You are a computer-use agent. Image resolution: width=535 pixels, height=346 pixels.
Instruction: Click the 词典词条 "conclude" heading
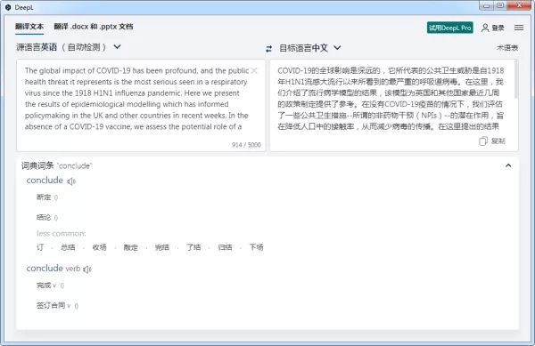[57, 165]
